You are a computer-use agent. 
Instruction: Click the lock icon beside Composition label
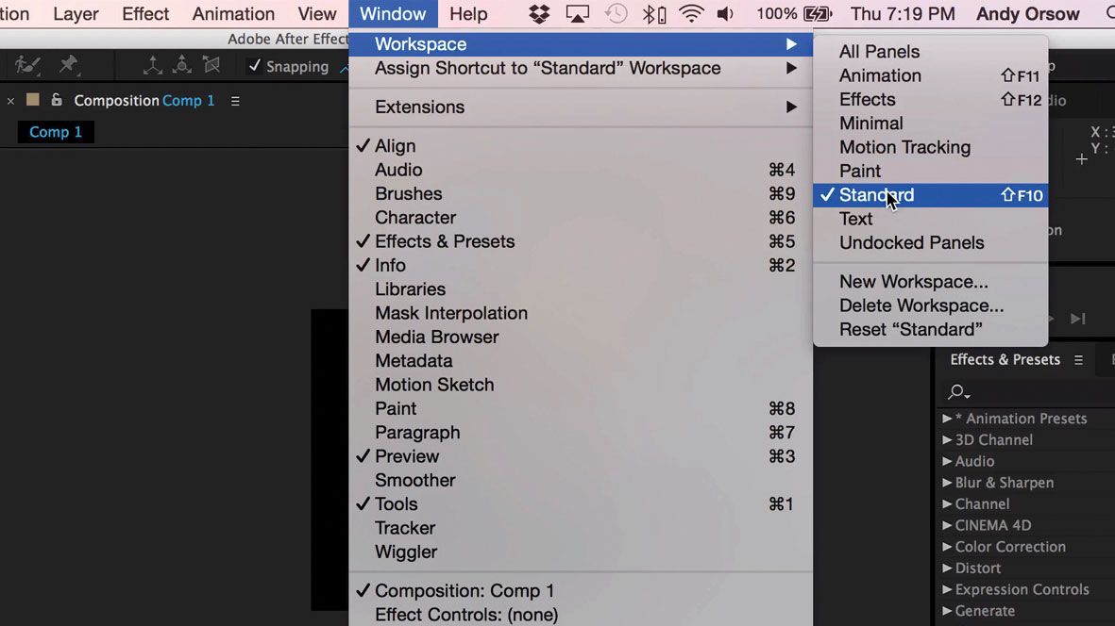[57, 100]
